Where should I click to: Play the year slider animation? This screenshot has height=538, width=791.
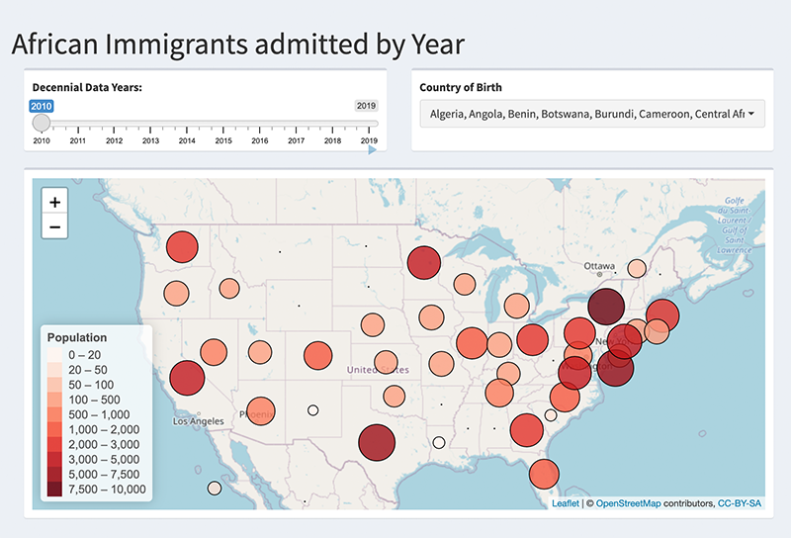coord(373,150)
